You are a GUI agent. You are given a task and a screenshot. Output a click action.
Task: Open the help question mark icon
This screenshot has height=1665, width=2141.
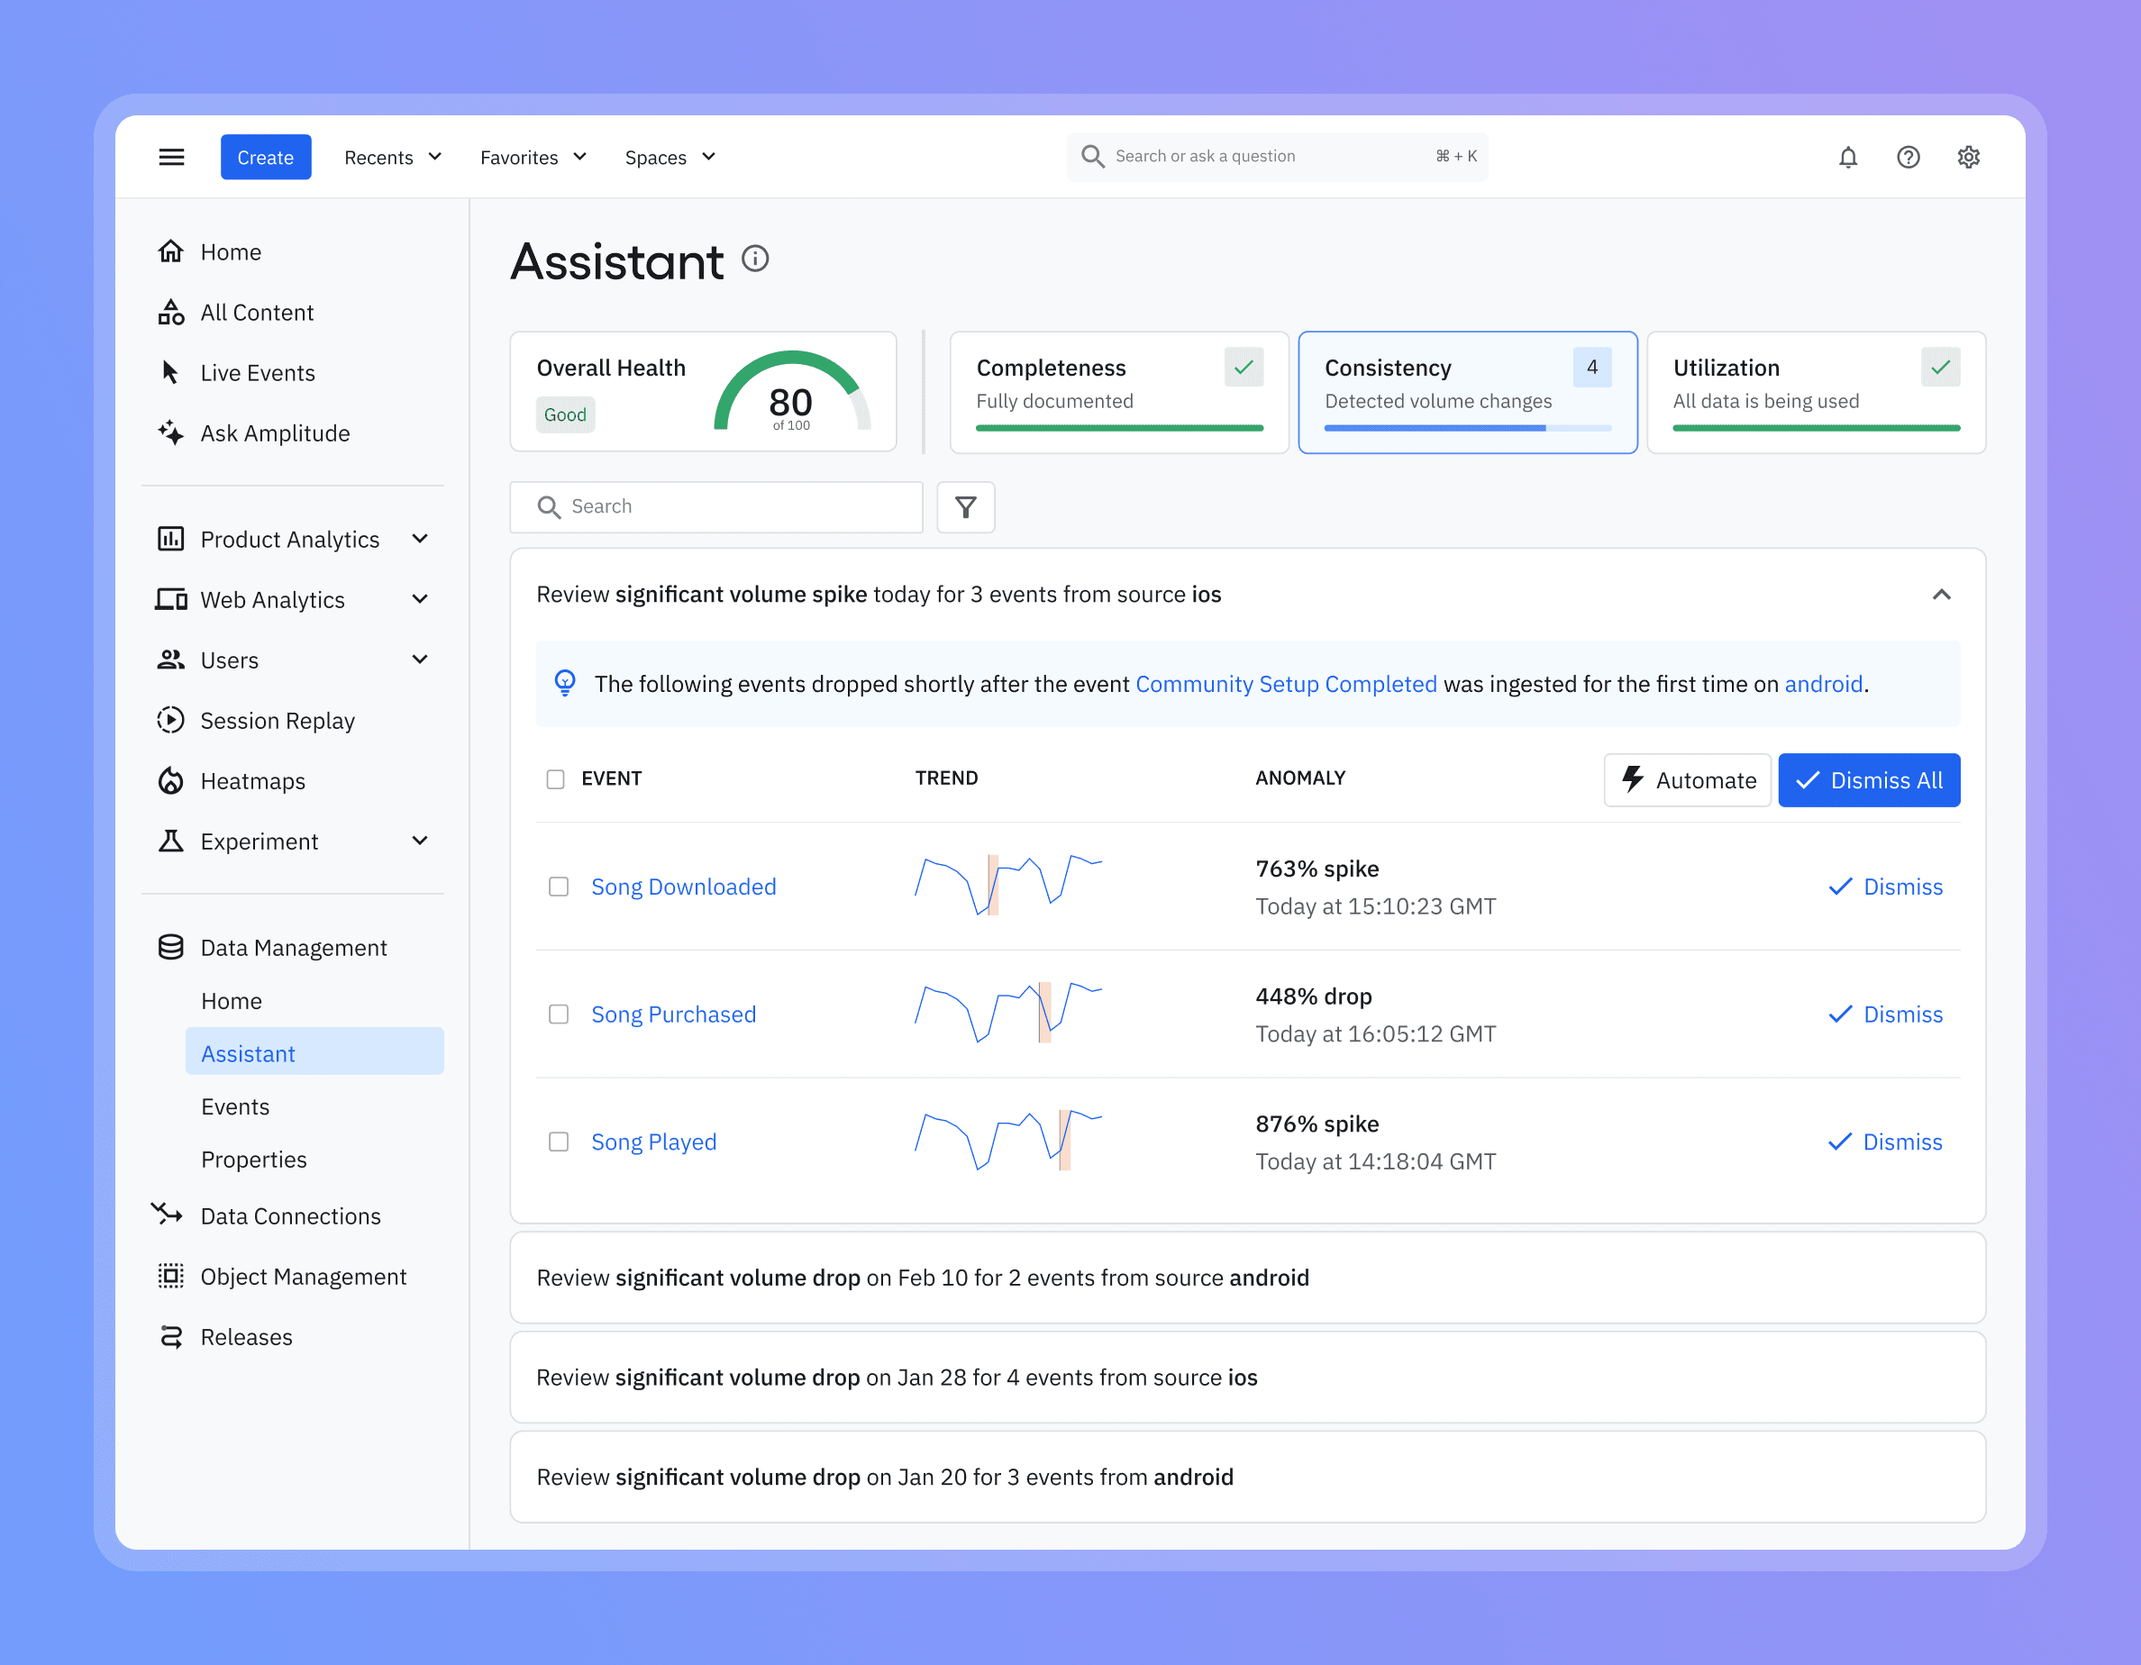coord(1907,157)
